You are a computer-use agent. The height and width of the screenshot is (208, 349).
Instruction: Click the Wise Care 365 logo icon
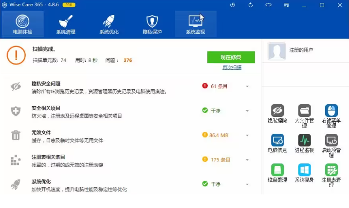[4, 5]
